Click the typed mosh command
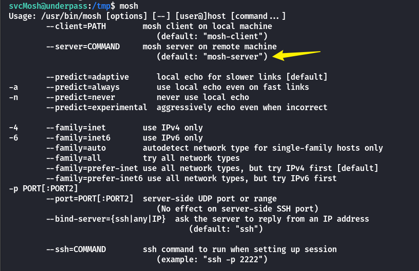 coord(129,6)
